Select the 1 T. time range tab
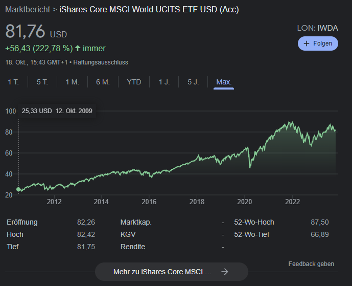 click(x=13, y=82)
